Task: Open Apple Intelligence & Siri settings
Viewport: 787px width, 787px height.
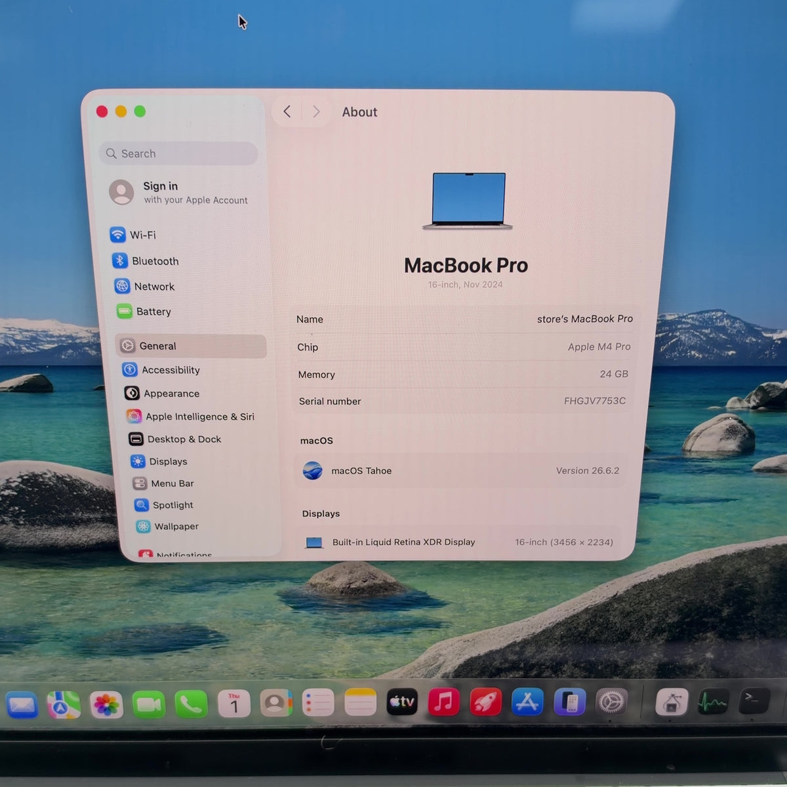Action: (x=190, y=416)
